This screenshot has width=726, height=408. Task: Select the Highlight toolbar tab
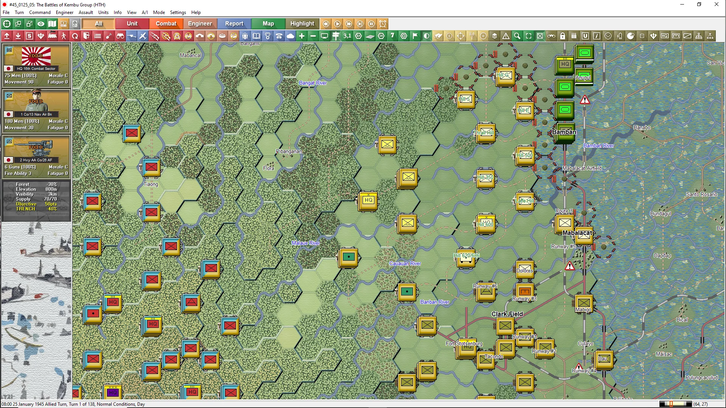pyautogui.click(x=302, y=24)
